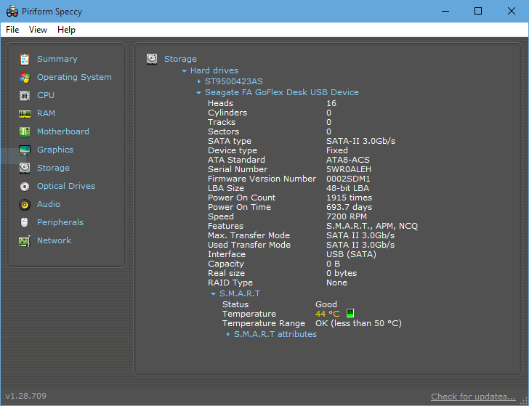The height and width of the screenshot is (406, 529).
Task: Click the Check for updates link
Action: pos(473,397)
